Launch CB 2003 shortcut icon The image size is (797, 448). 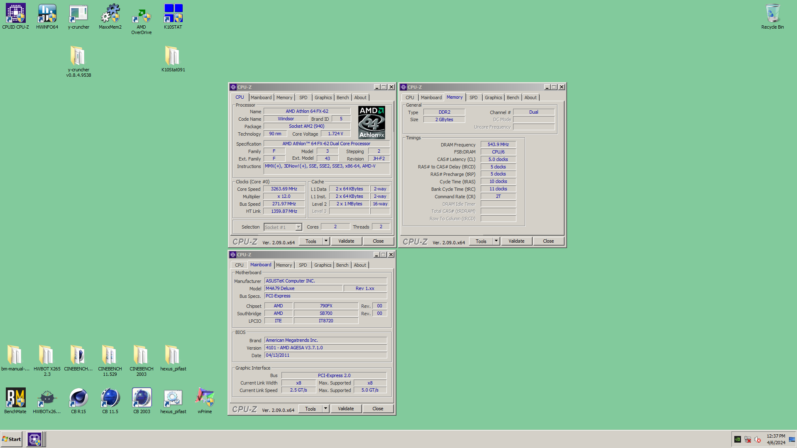pos(142,401)
